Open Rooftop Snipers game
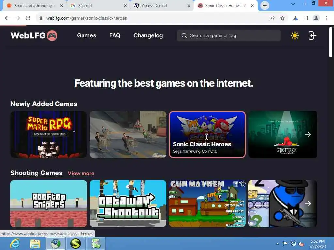Screen dimensions: 334x250 point(49,203)
